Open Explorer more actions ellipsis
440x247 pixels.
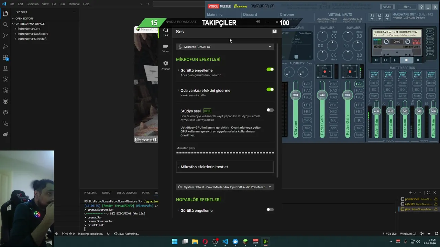click(x=74, y=12)
